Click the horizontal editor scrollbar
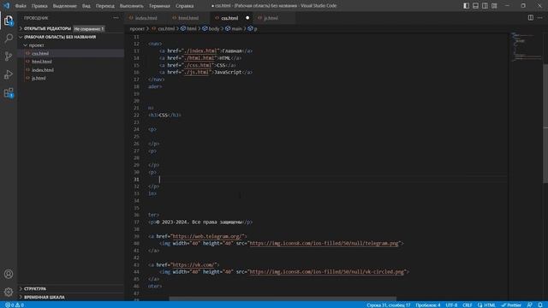Screen dimensions: 548x308 coord(283,299)
